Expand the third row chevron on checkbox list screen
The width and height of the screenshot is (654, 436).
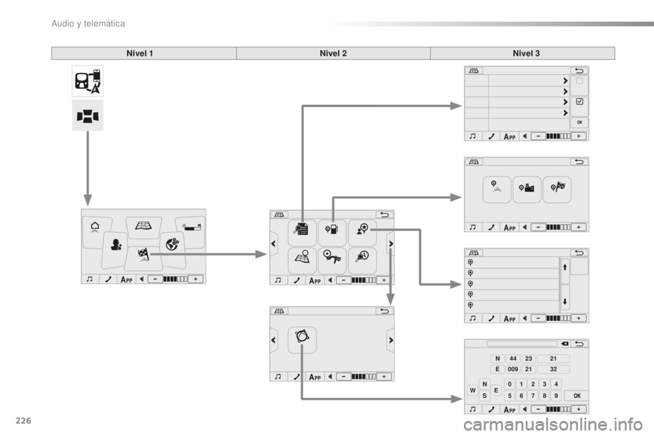tap(565, 102)
